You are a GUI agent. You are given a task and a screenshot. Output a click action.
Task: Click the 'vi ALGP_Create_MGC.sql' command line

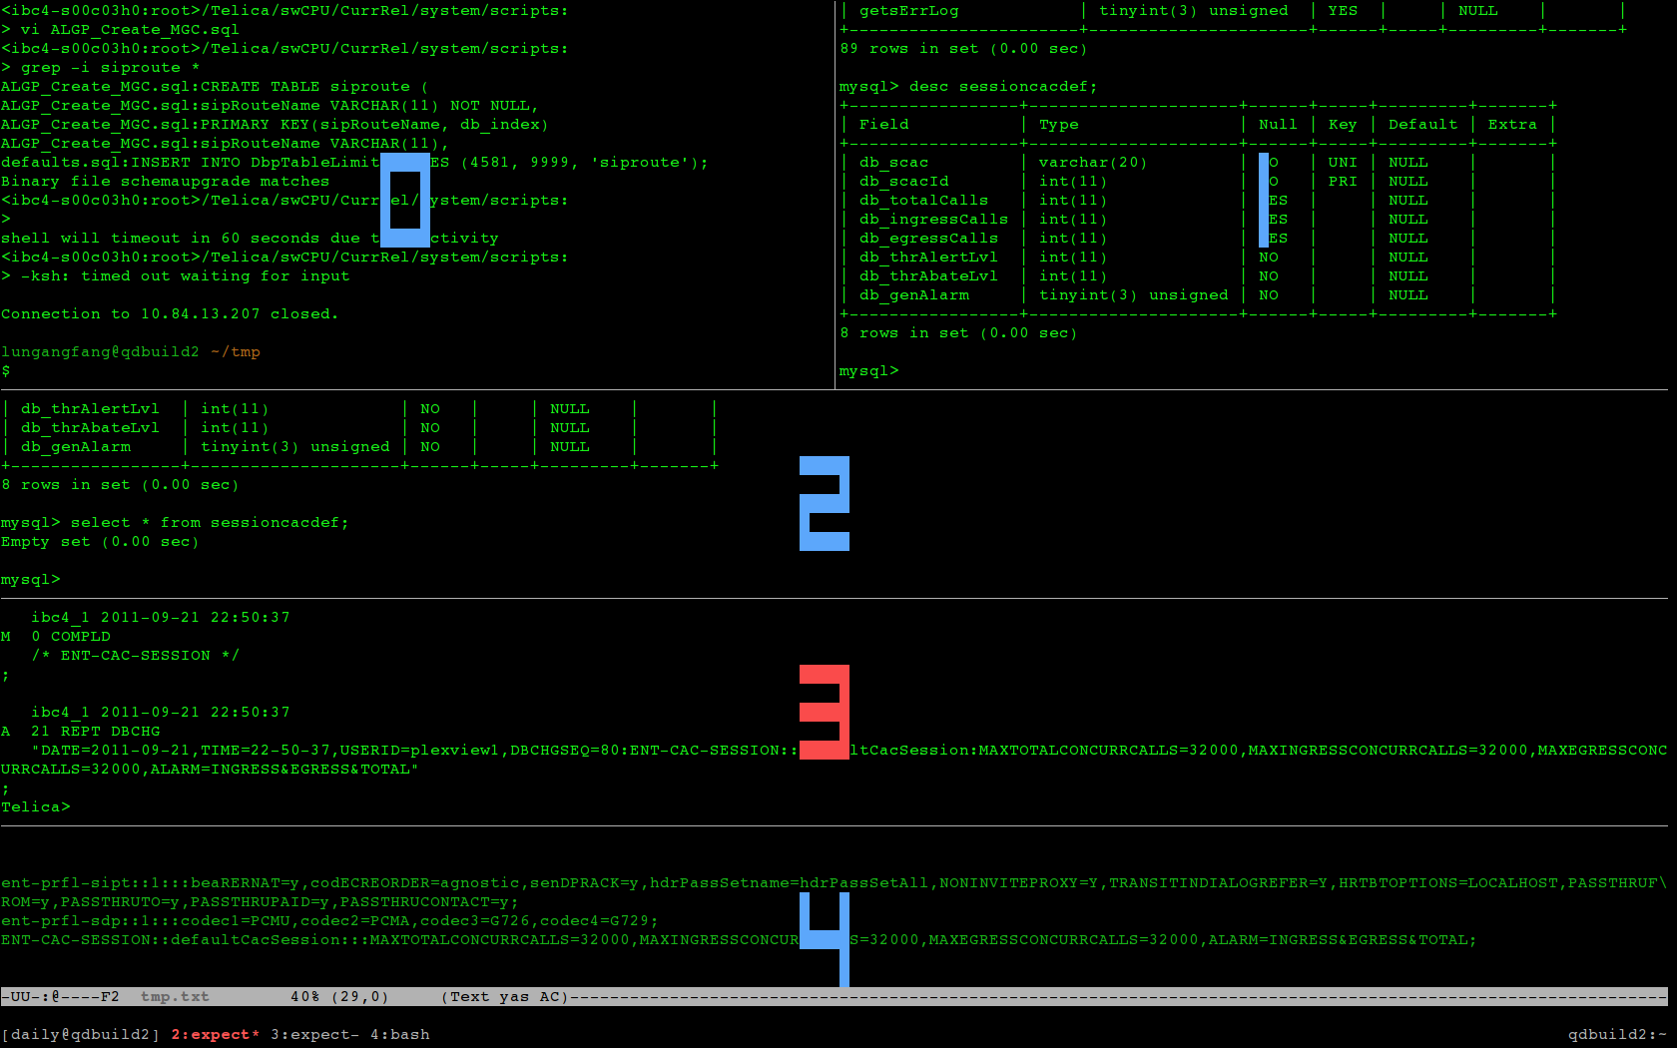tap(130, 30)
